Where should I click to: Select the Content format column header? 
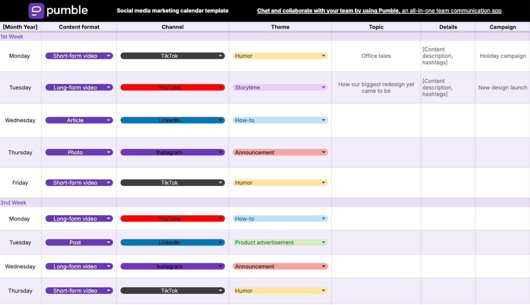(79, 27)
